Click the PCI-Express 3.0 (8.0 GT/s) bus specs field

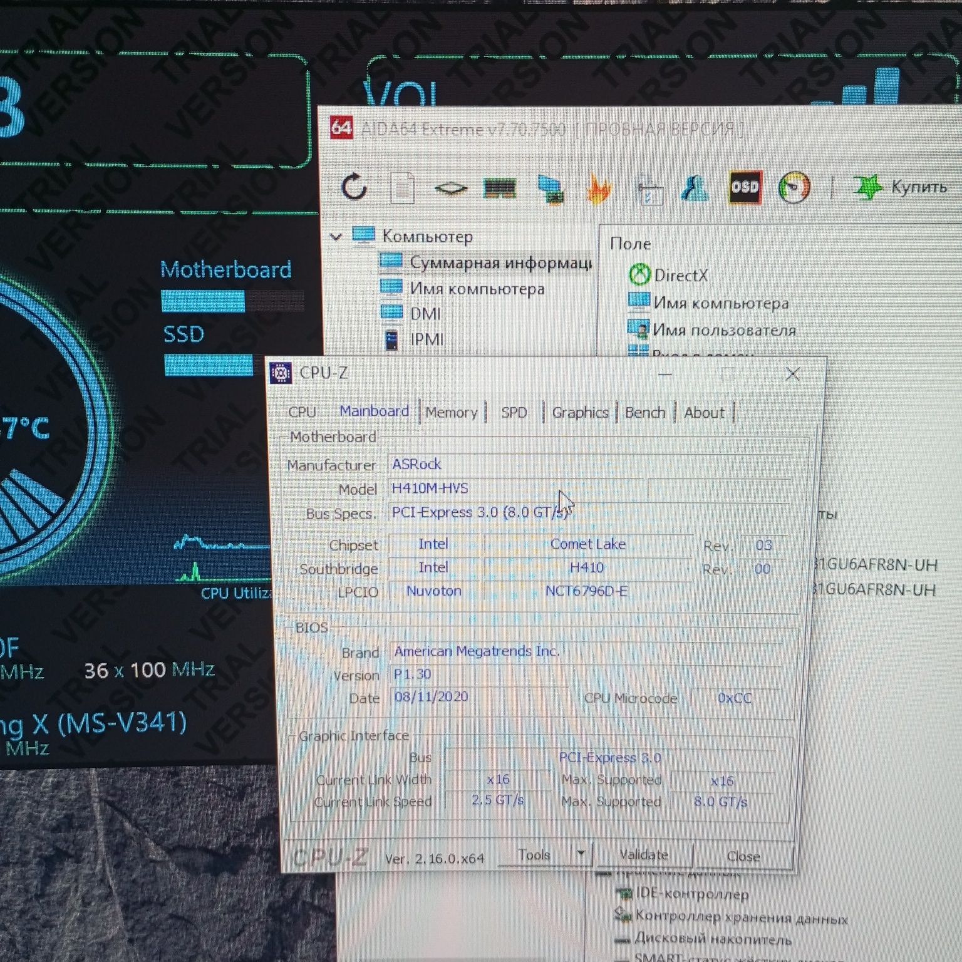(x=589, y=512)
